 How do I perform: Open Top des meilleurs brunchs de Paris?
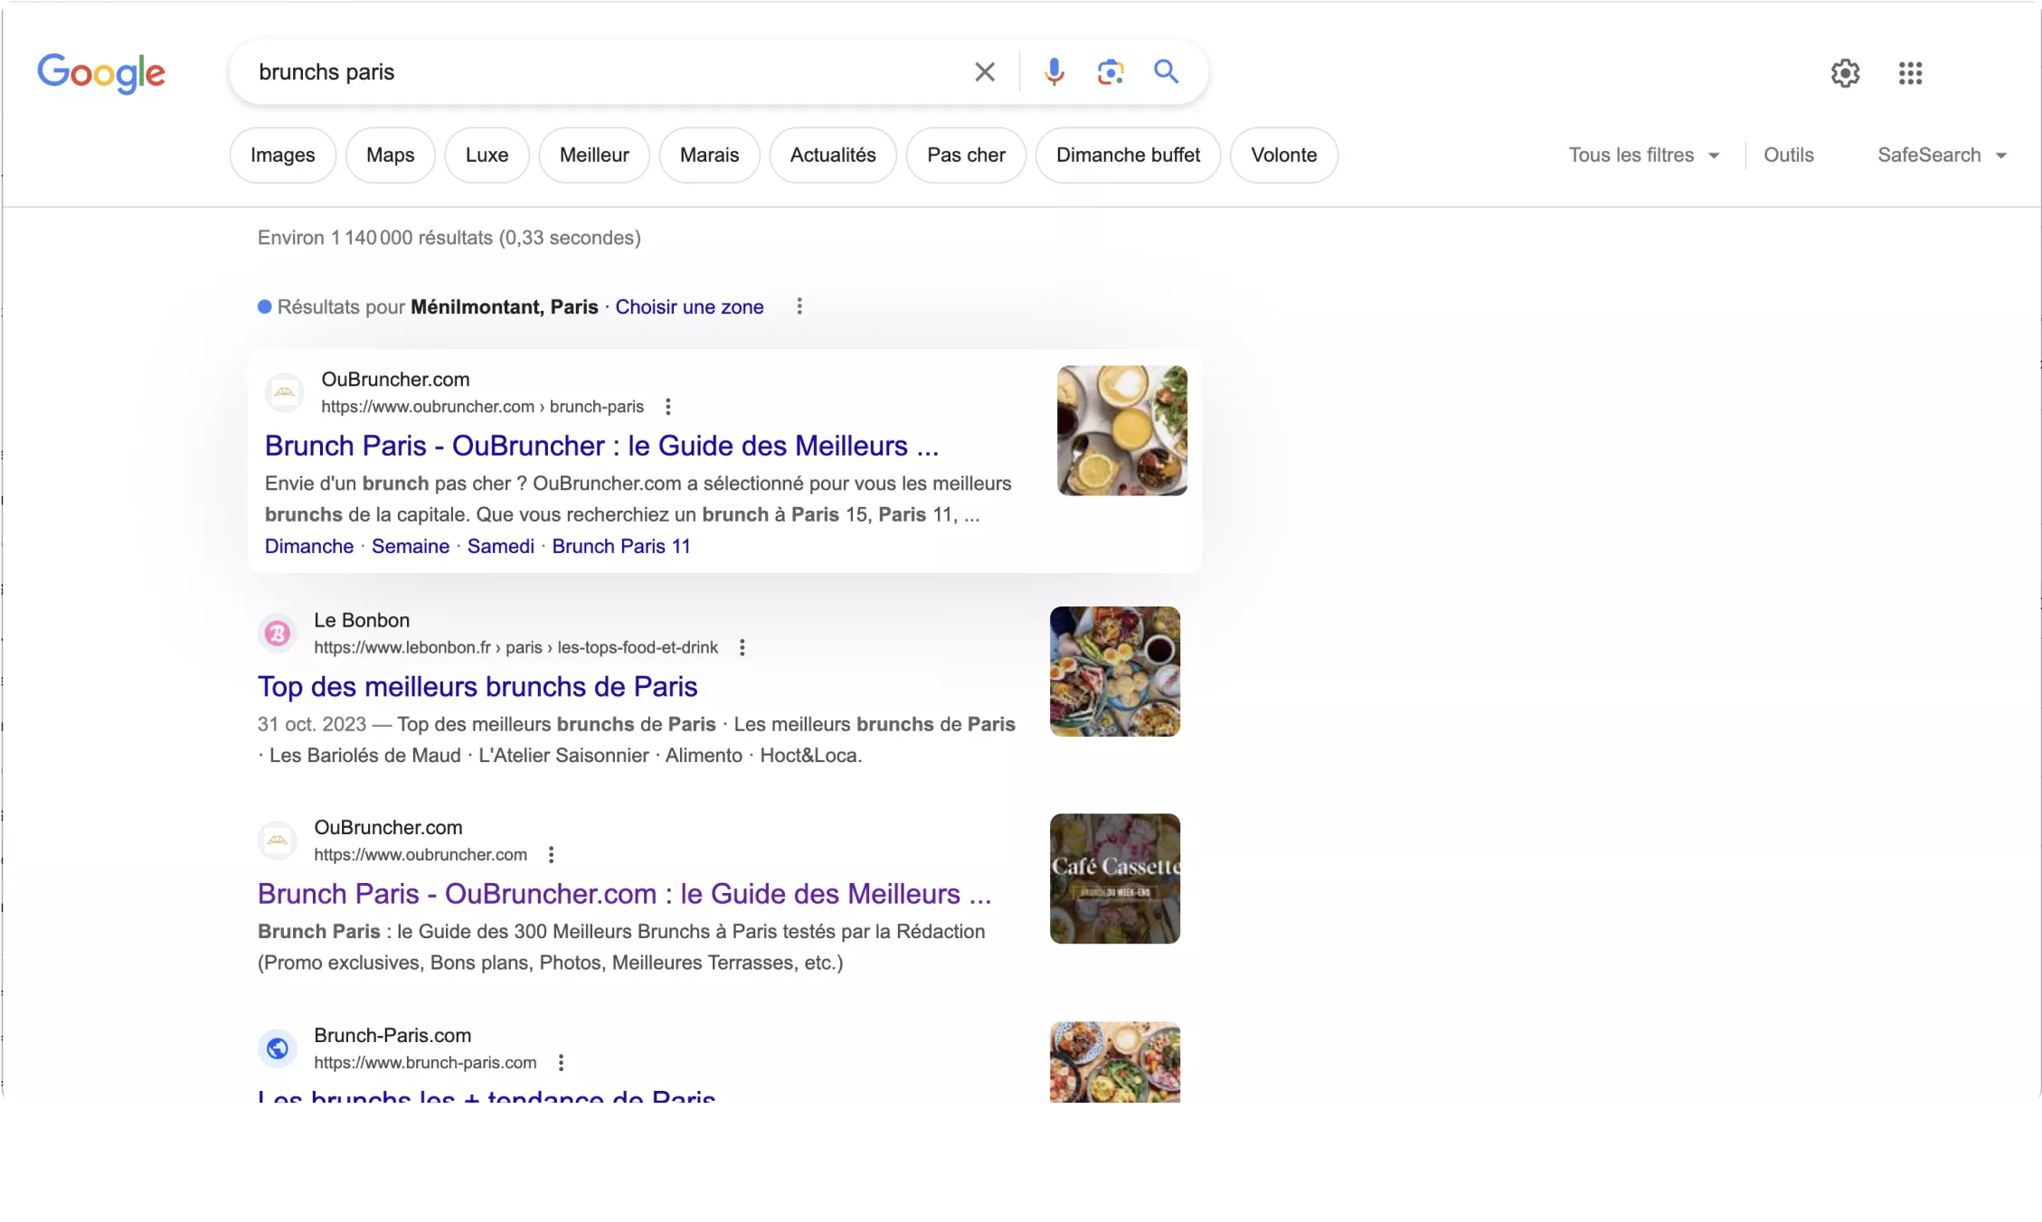click(x=477, y=687)
